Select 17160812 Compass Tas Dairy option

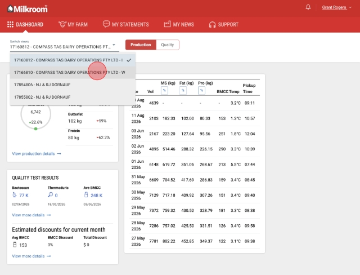[73, 60]
